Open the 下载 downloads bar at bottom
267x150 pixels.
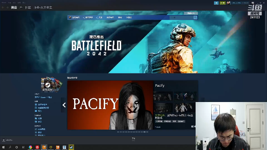133,139
